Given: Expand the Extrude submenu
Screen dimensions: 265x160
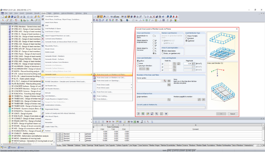Looking at the screenshot, I should (x=92, y=93).
